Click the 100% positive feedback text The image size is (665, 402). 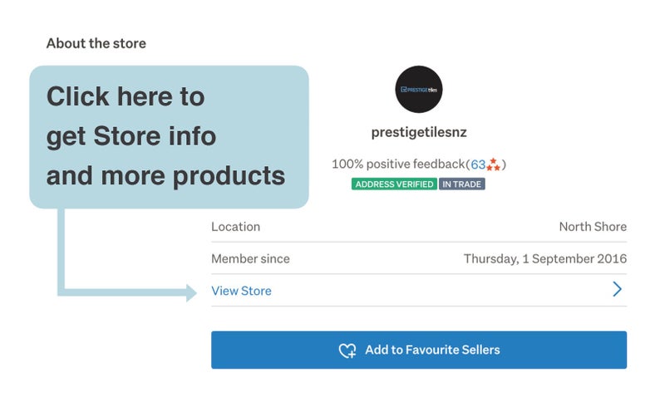398,164
